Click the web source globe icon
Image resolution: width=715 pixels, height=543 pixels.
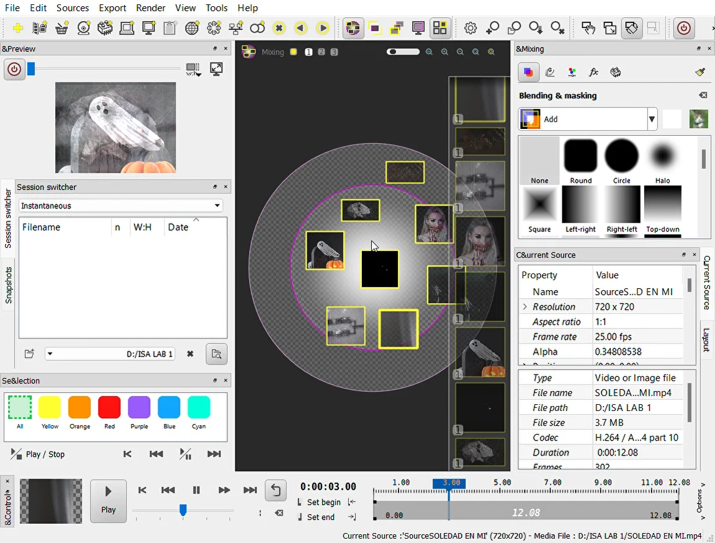[x=192, y=28]
